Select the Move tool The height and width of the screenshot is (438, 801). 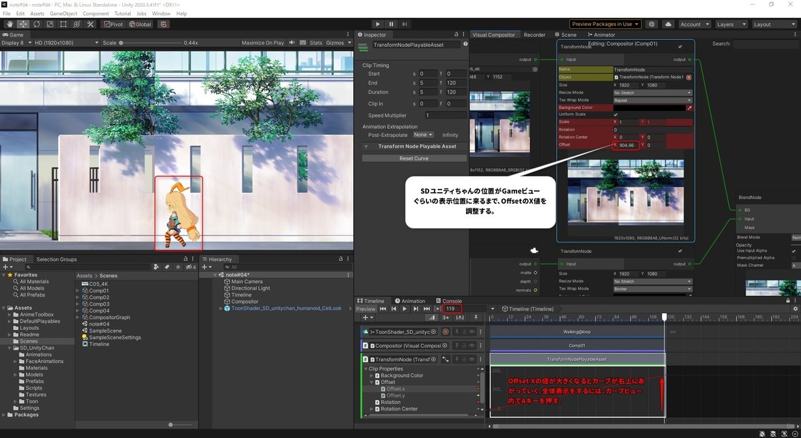click(x=23, y=24)
